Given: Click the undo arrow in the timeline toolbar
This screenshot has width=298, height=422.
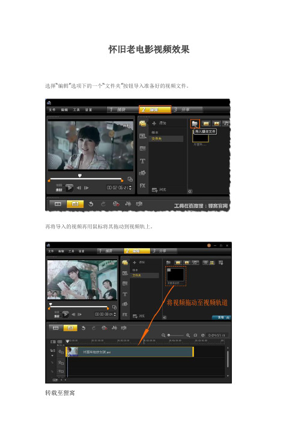Looking at the screenshot, I should pyautogui.click(x=84, y=328).
